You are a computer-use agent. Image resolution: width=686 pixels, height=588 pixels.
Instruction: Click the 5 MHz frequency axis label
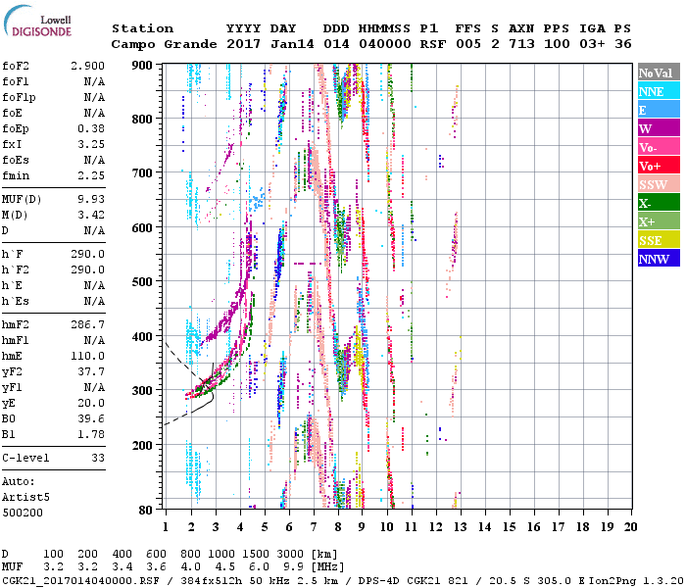pos(265,527)
